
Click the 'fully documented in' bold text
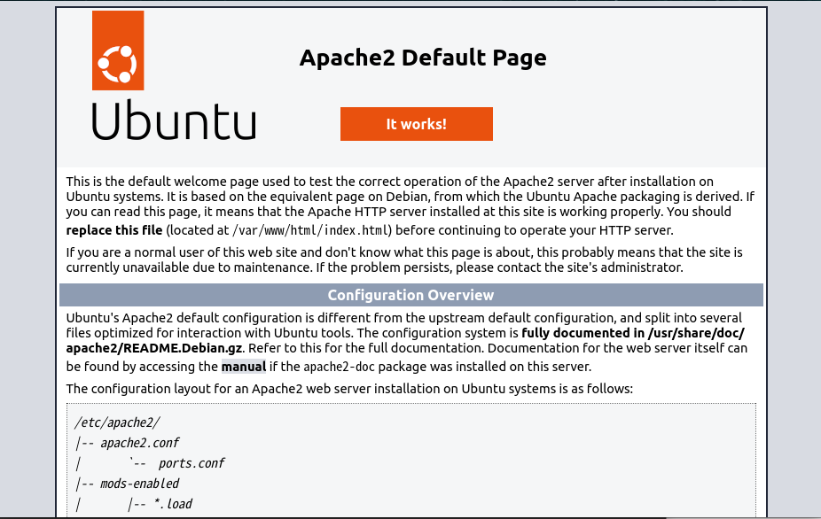(583, 333)
